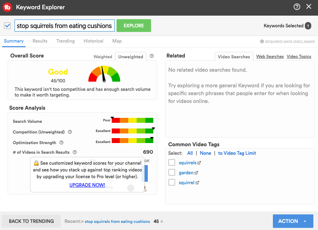318x230 pixels.
Task: Check the squirrel video tag checkbox
Action: 172,182
